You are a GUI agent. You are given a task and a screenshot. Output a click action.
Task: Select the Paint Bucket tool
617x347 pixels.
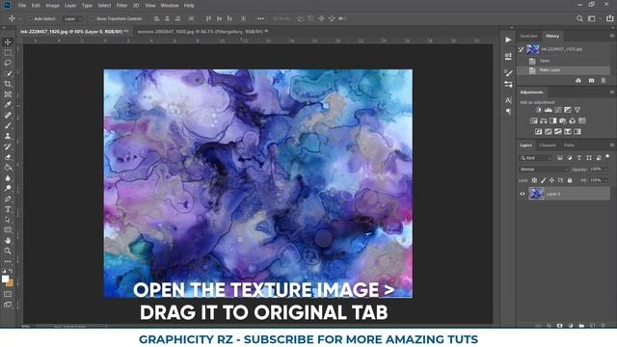click(8, 167)
